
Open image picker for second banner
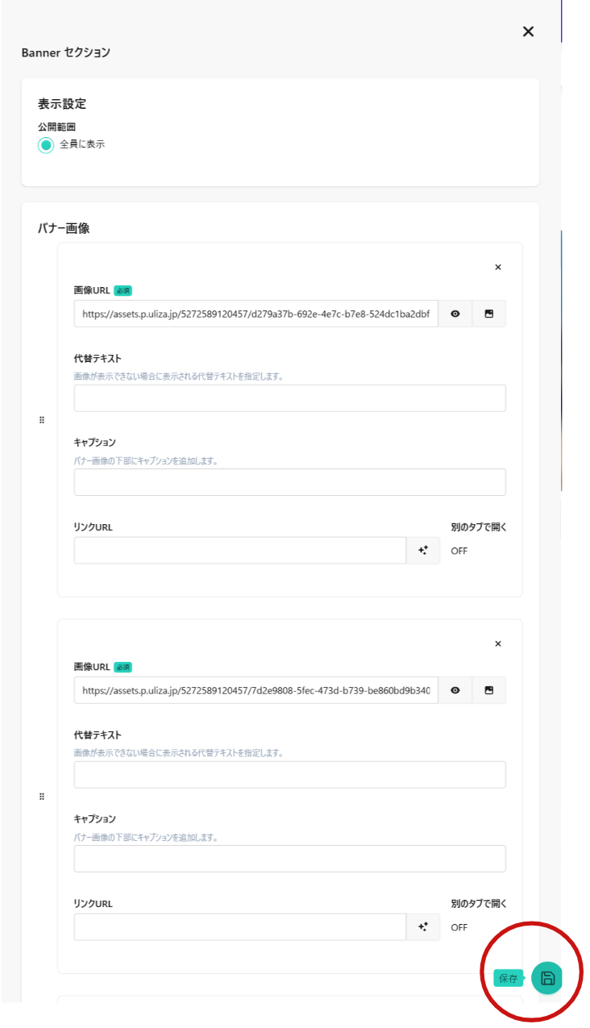click(488, 690)
